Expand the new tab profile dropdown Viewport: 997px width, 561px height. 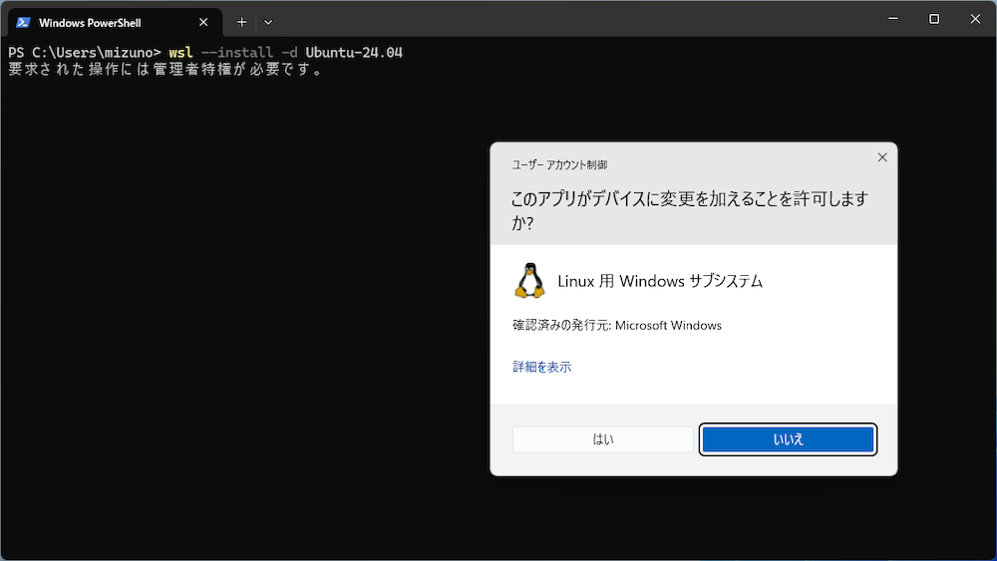pos(268,22)
